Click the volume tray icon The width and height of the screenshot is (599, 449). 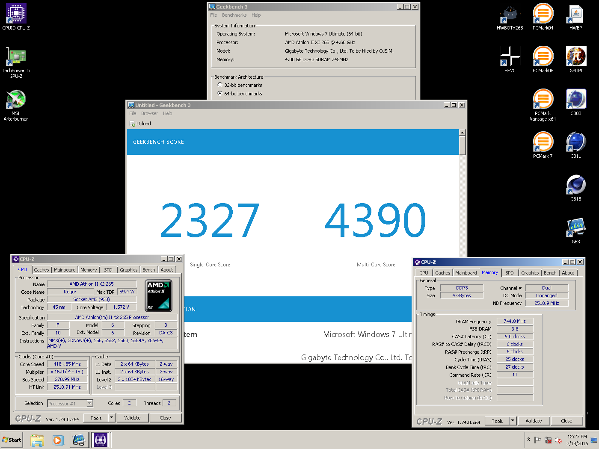(x=558, y=440)
